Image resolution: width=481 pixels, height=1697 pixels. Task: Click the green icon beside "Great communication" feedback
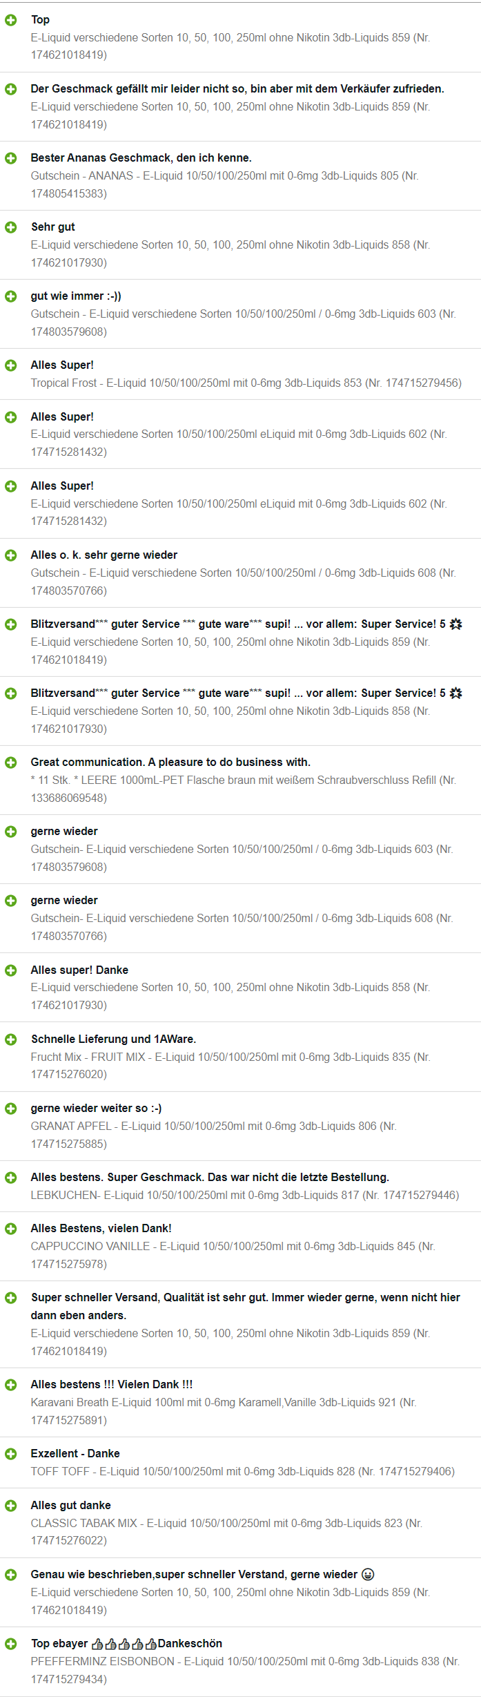[11, 763]
